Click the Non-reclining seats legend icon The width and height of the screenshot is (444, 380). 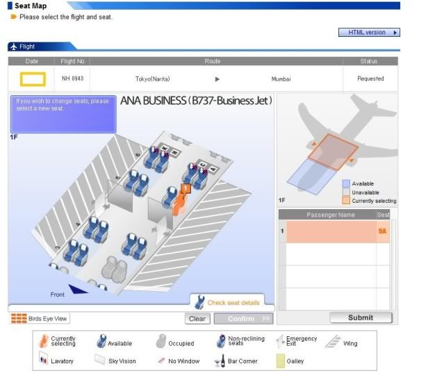click(221, 341)
